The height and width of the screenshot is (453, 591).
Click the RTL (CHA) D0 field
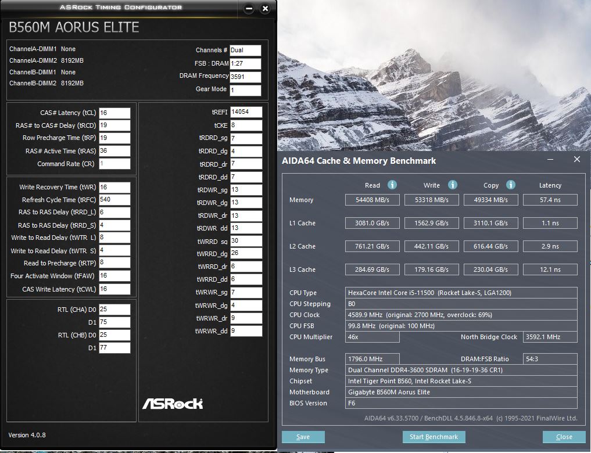[x=114, y=309]
